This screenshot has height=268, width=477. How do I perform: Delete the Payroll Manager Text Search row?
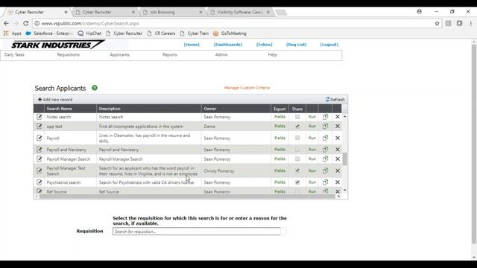tap(338, 170)
